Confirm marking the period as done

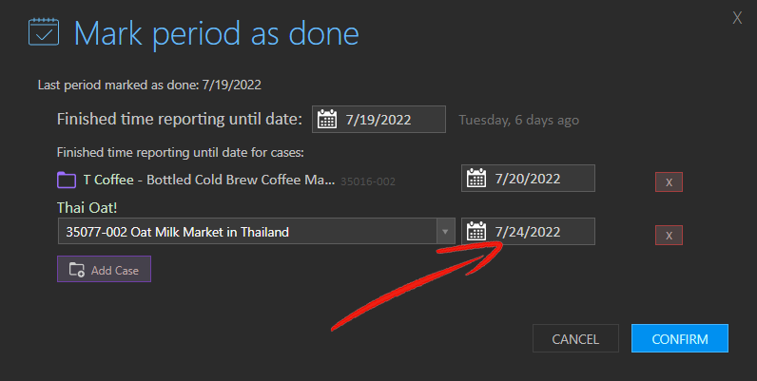pyautogui.click(x=679, y=338)
